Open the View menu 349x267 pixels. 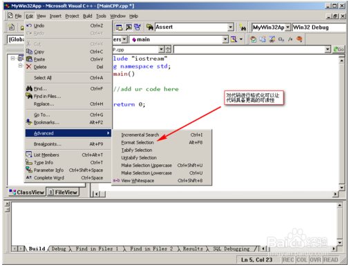tap(41, 16)
